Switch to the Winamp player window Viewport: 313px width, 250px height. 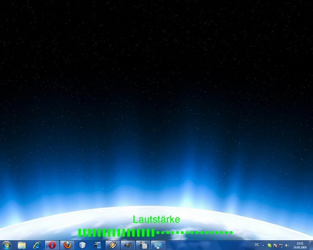(113, 245)
